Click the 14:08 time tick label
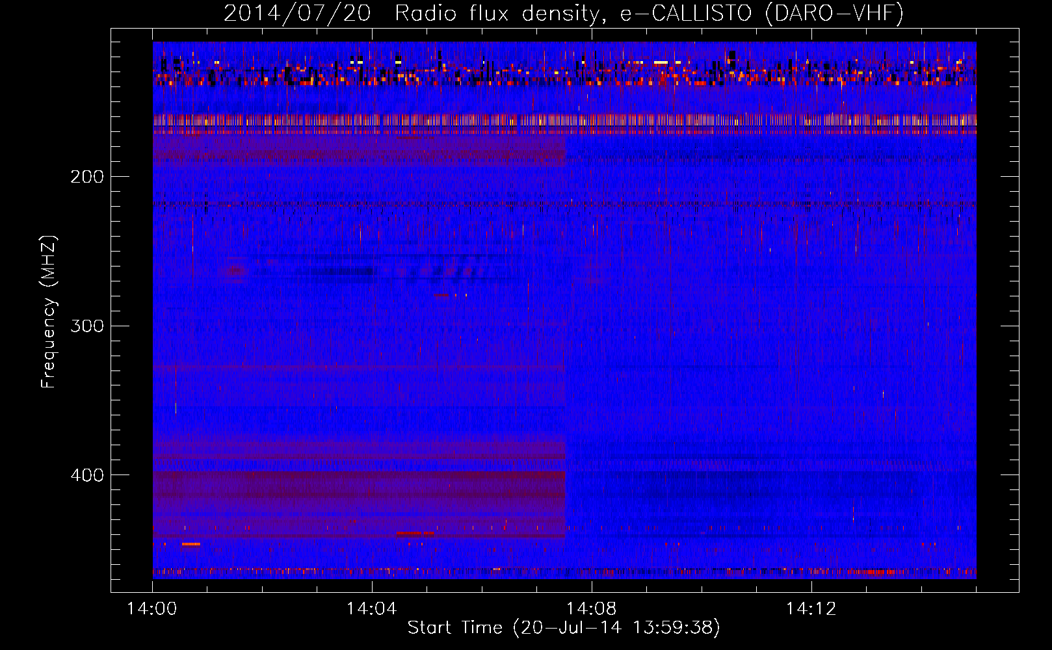Screen dimensions: 1052x650 point(591,609)
